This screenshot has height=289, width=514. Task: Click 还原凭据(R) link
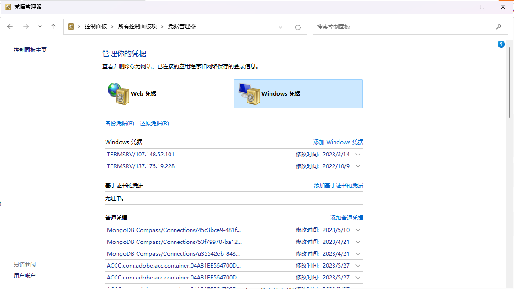[154, 123]
